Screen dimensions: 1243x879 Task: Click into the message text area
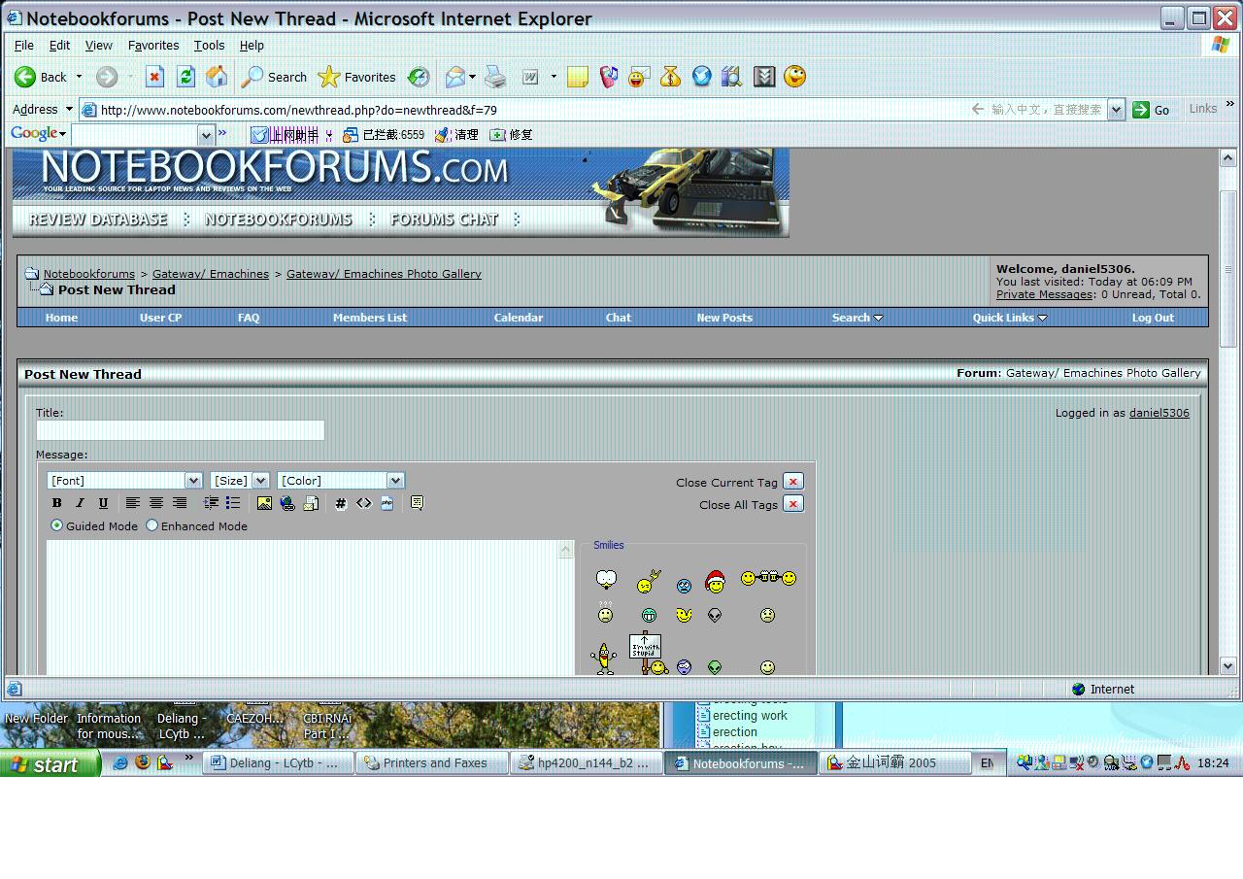pyautogui.click(x=303, y=608)
